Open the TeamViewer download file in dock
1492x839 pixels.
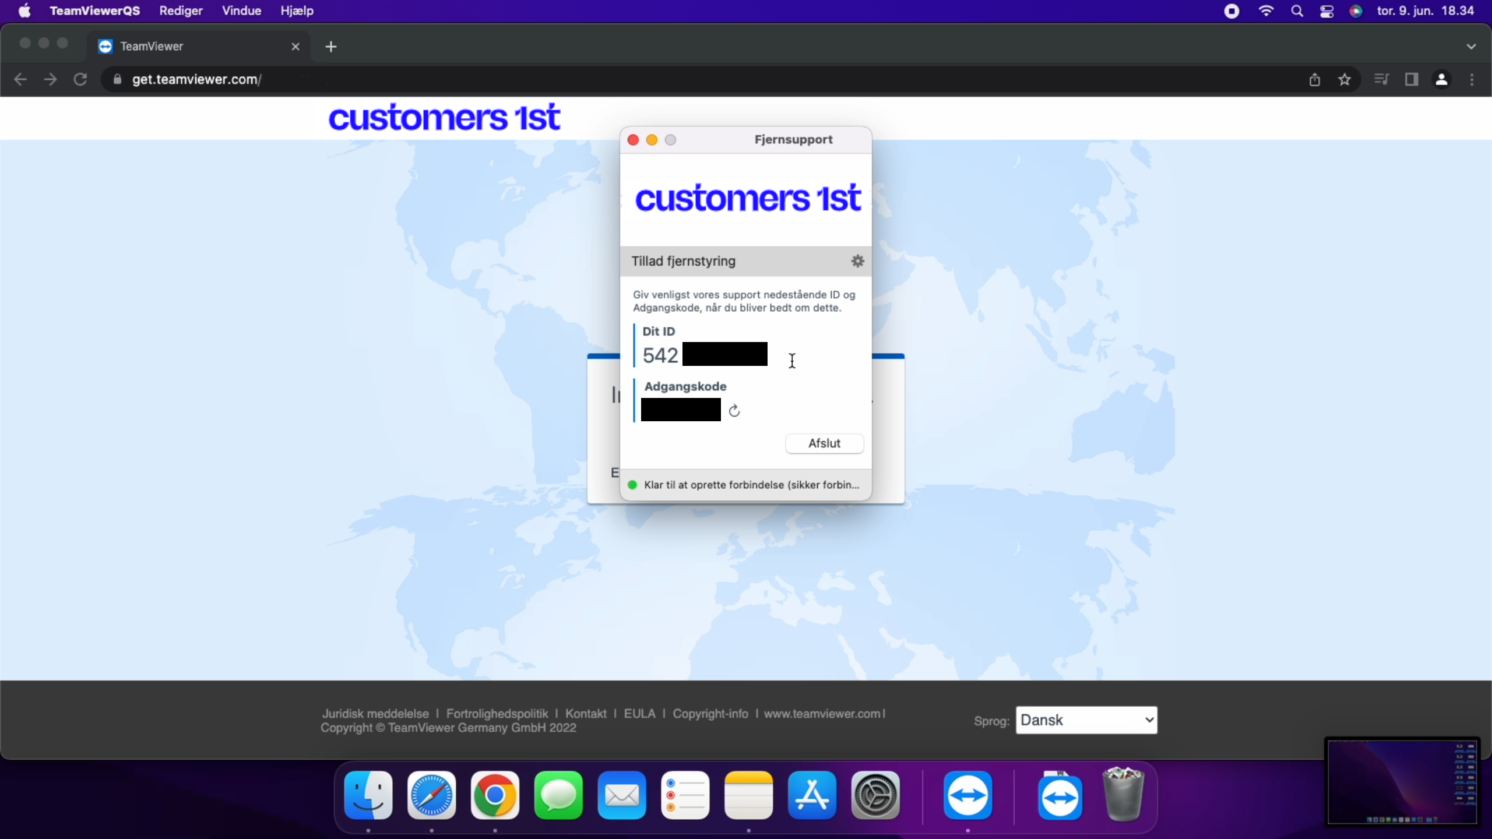1060,795
